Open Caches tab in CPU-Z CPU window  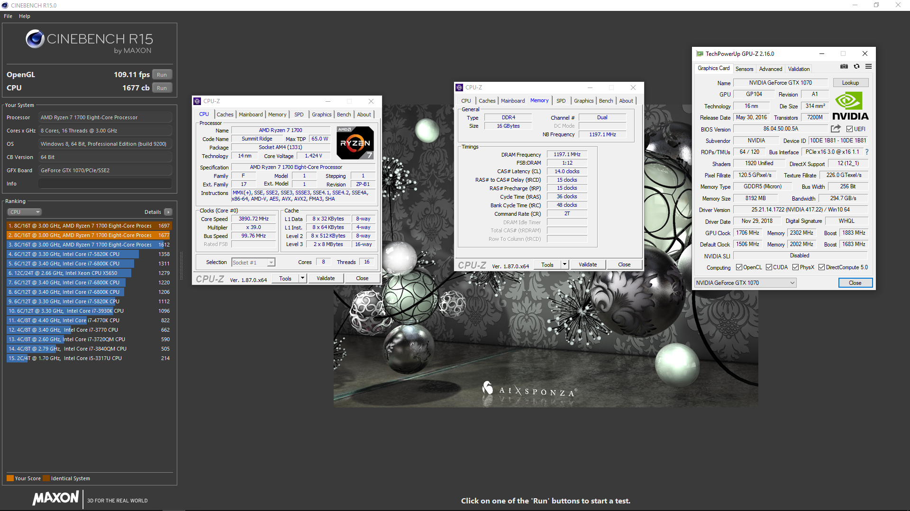click(x=225, y=115)
